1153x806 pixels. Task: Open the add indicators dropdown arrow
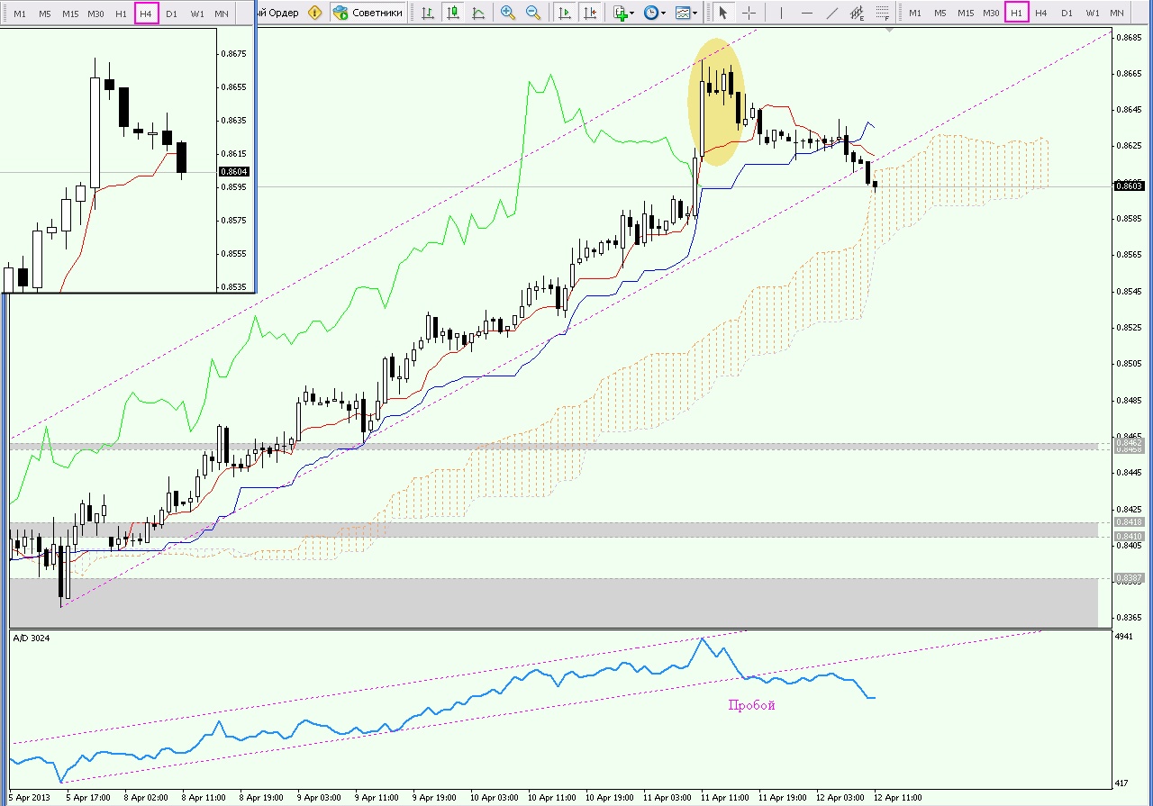(x=632, y=14)
